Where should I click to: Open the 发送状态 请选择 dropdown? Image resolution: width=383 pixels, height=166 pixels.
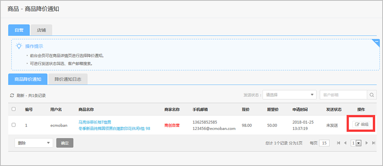tap(290, 95)
